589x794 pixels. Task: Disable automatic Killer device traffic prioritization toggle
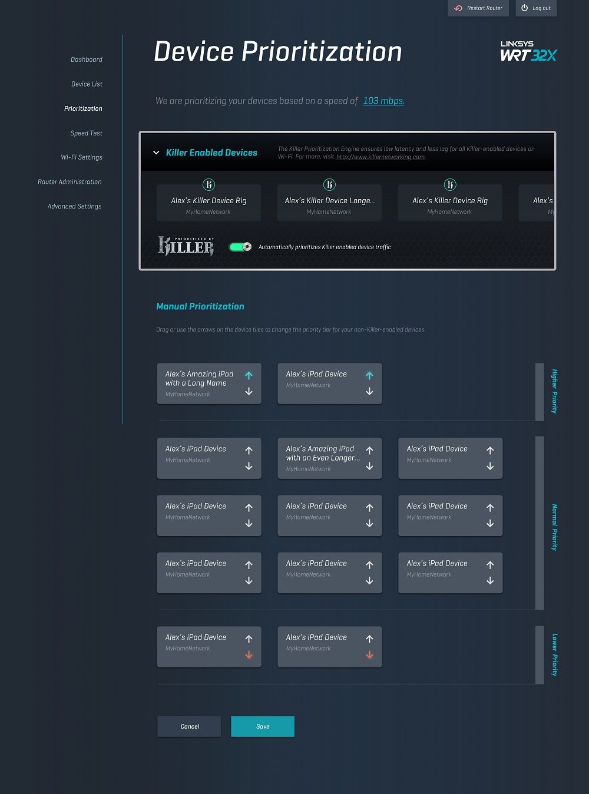pyautogui.click(x=240, y=247)
